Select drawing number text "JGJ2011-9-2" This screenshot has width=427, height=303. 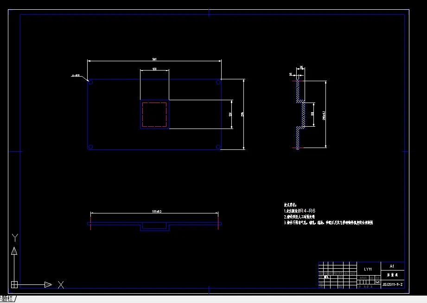point(392,284)
